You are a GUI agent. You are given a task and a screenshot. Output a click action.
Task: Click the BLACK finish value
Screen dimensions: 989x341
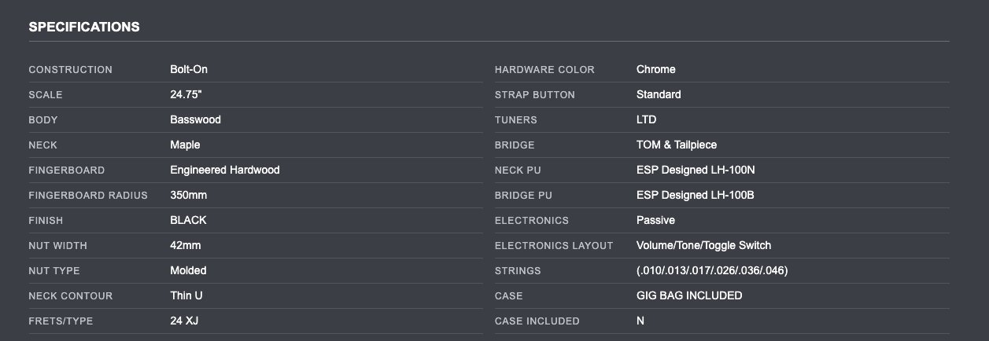tap(188, 220)
